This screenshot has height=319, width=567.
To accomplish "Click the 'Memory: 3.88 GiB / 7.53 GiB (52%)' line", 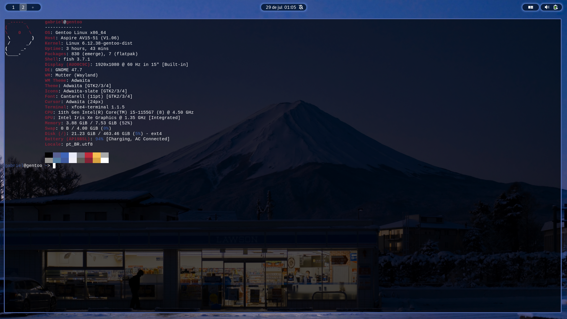I will coord(89,123).
